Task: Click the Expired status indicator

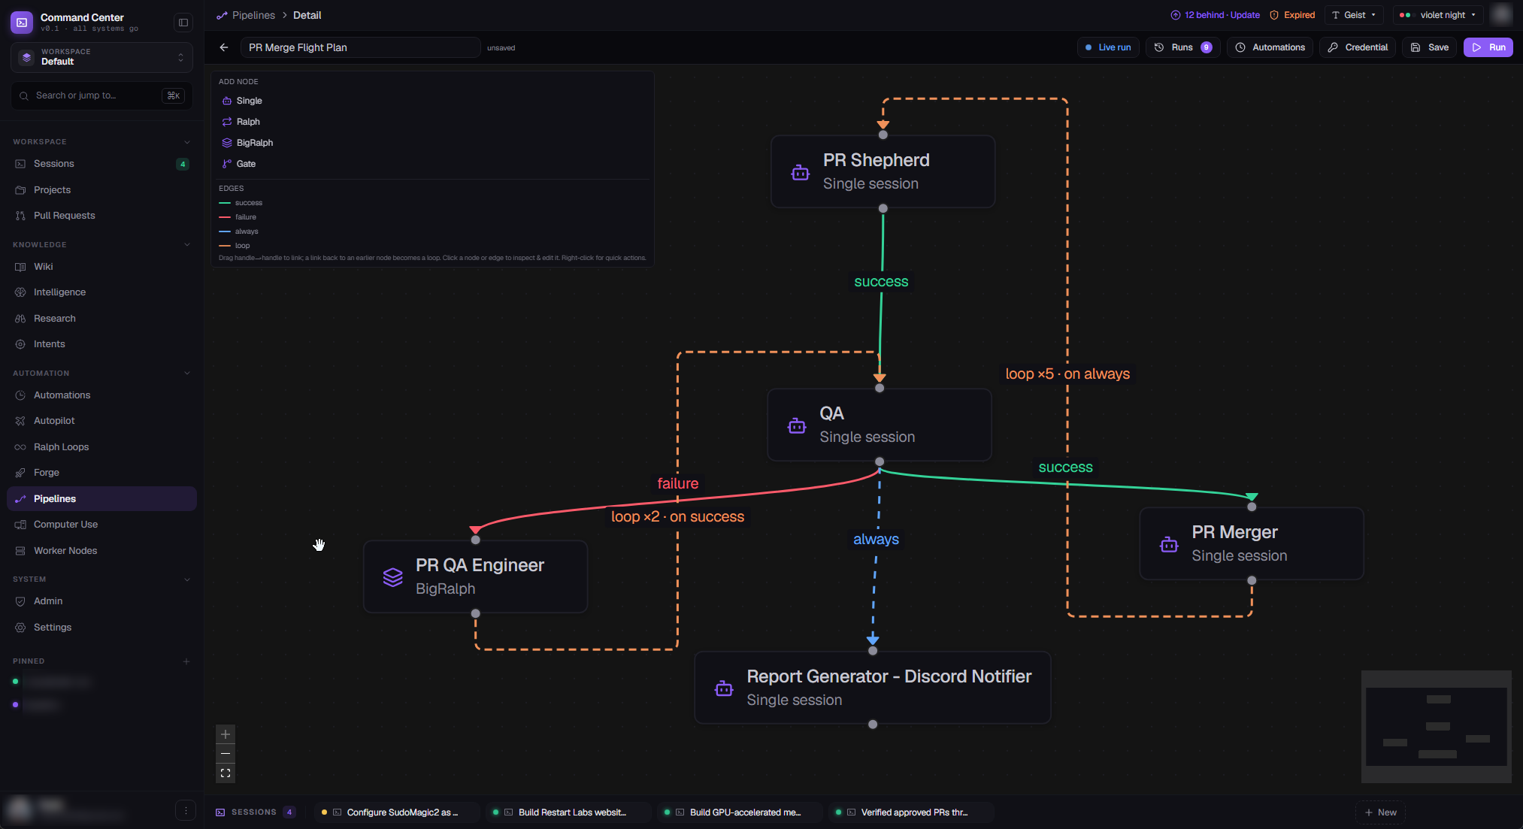Action: point(1292,15)
